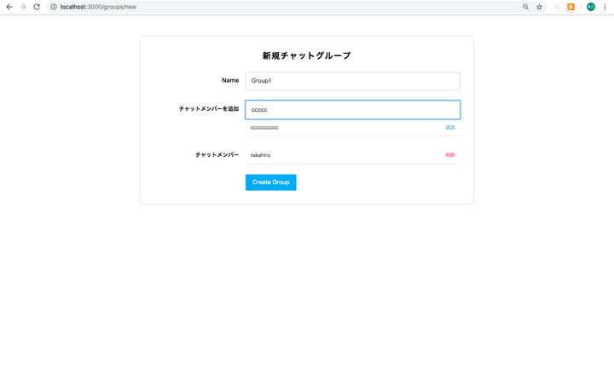Bookmark this page with star icon

[x=539, y=7]
